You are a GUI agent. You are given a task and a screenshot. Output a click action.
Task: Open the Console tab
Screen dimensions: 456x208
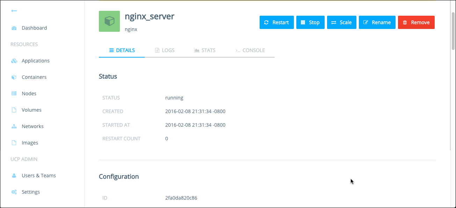(x=250, y=50)
